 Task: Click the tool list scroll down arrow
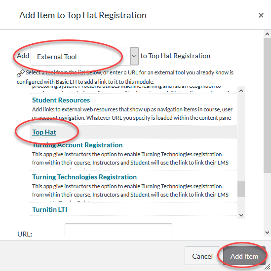pyautogui.click(x=241, y=215)
